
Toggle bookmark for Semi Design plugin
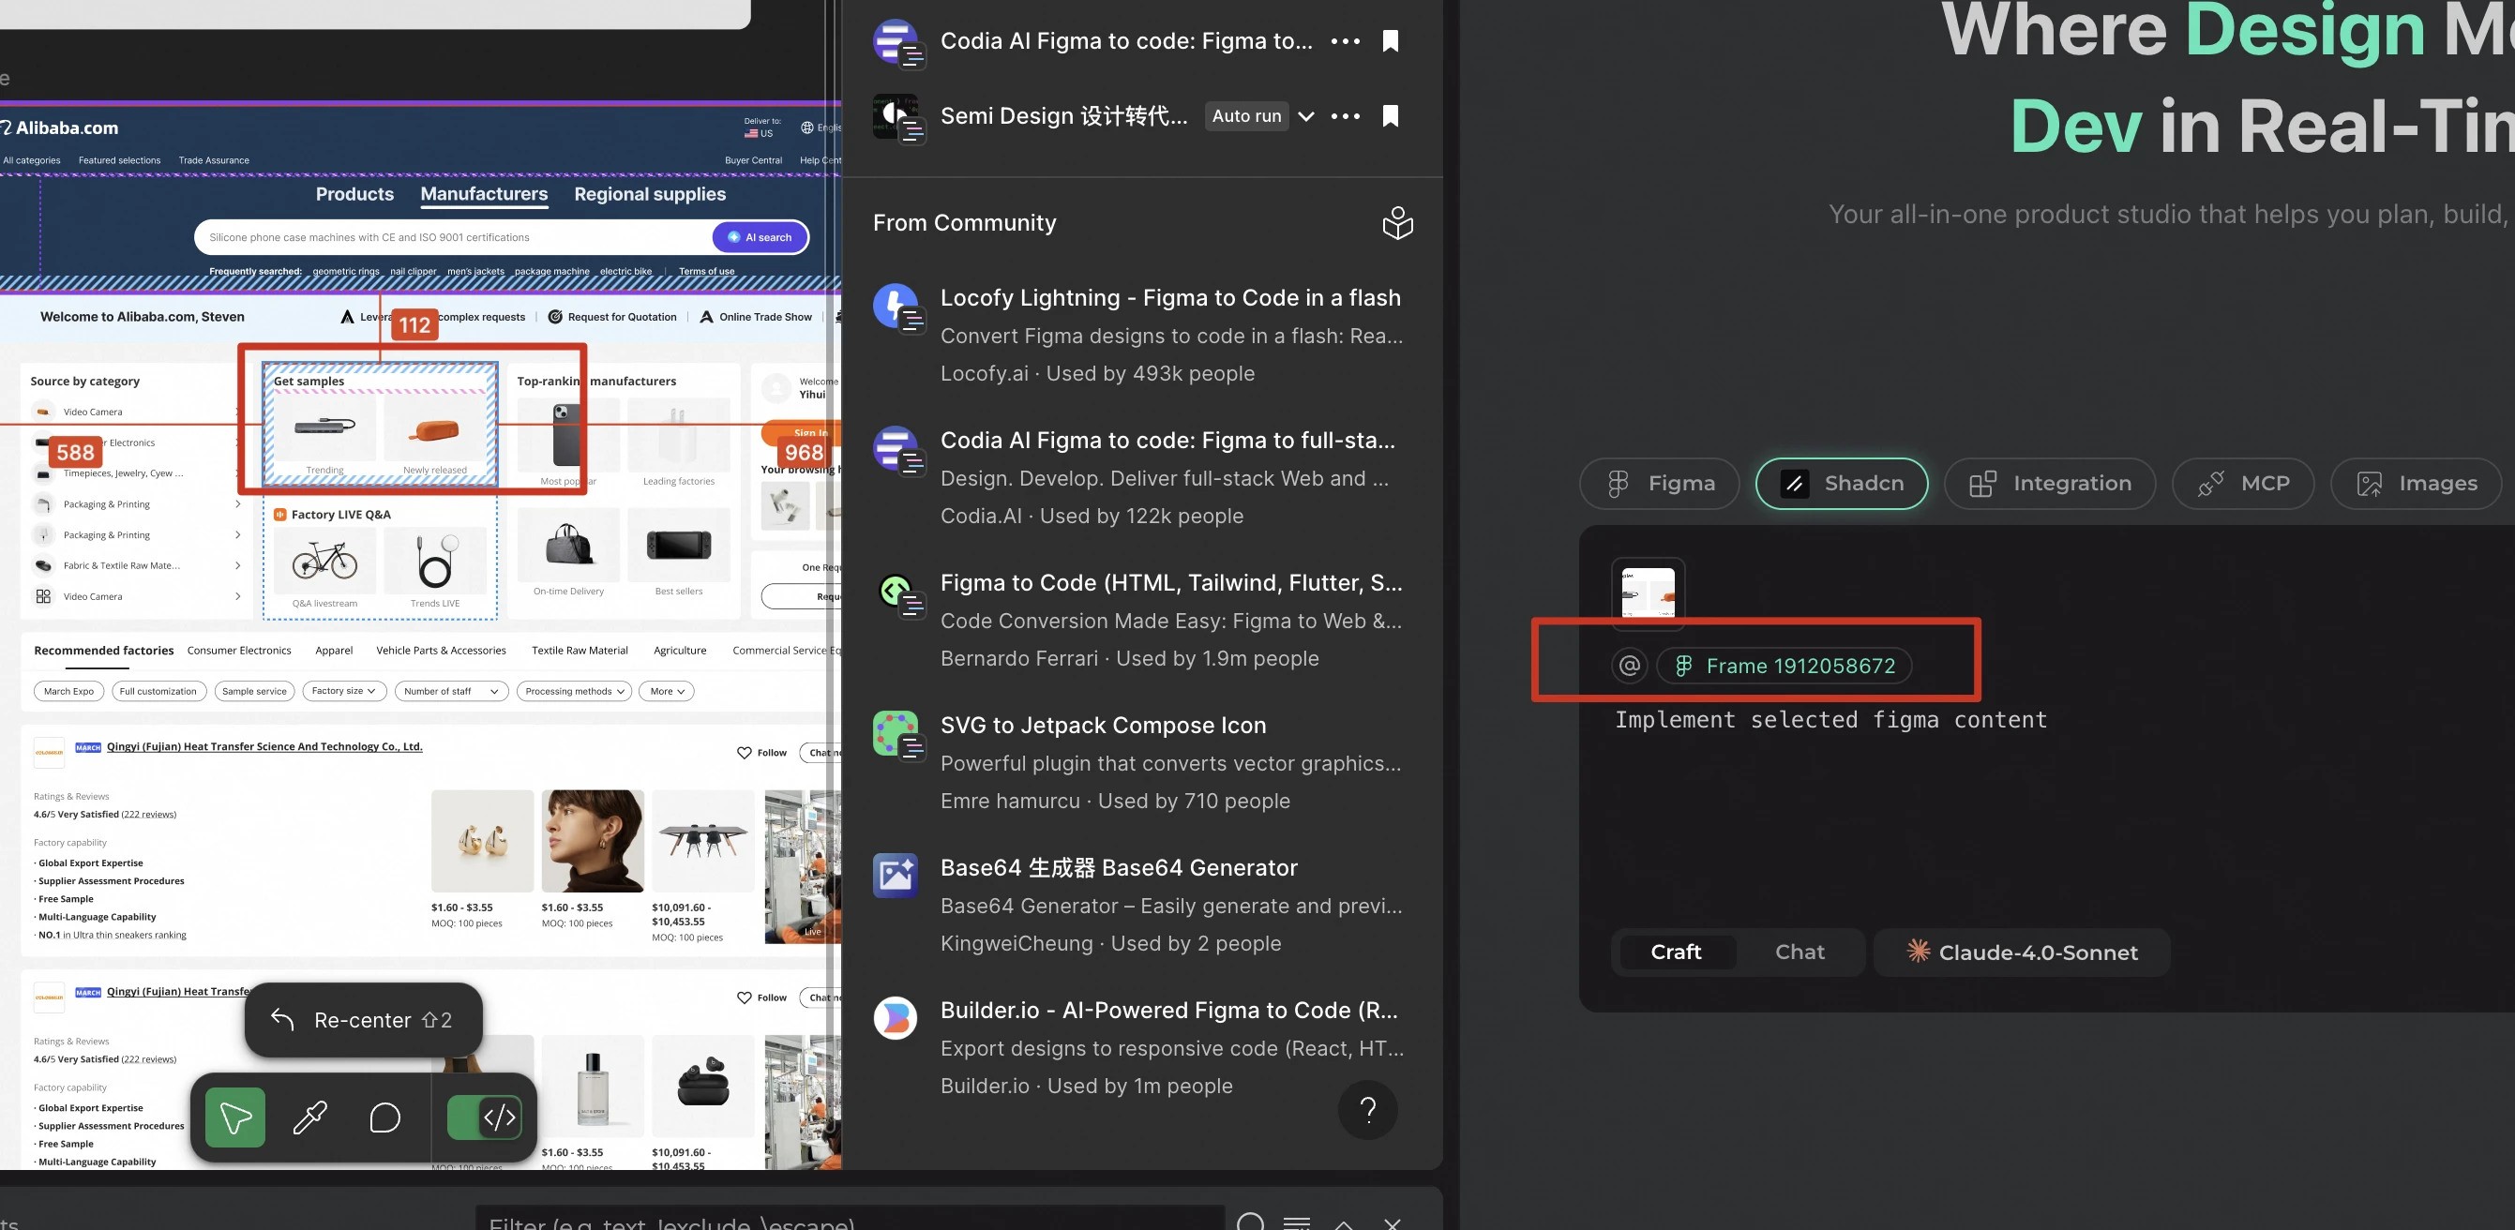[x=1391, y=116]
